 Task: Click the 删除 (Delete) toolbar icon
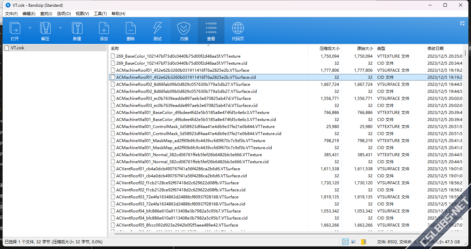tap(131, 30)
